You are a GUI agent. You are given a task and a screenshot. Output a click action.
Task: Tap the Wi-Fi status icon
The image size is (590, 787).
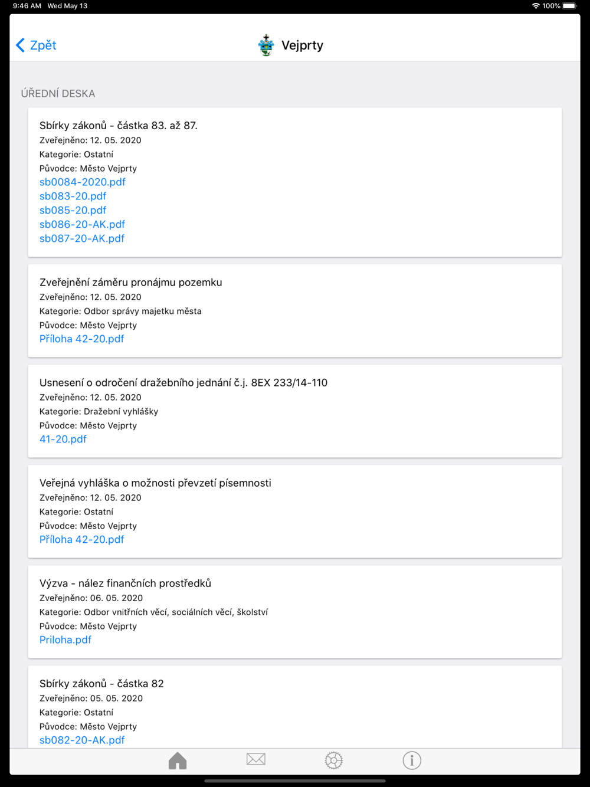click(x=536, y=6)
